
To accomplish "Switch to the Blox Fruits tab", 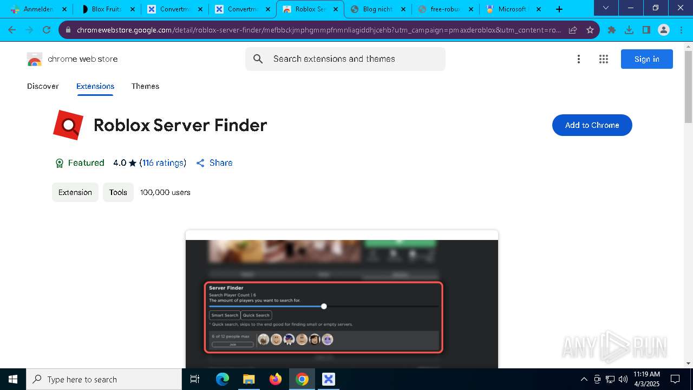I will pyautogui.click(x=107, y=9).
